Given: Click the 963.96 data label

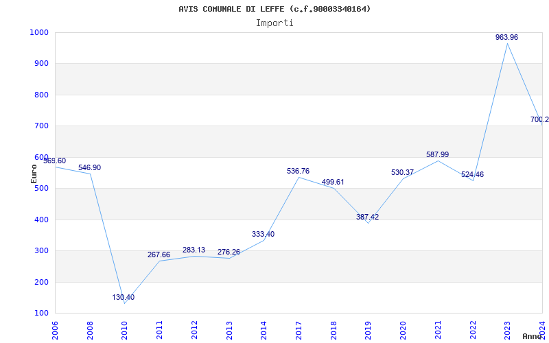Looking at the screenshot, I should (506, 38).
